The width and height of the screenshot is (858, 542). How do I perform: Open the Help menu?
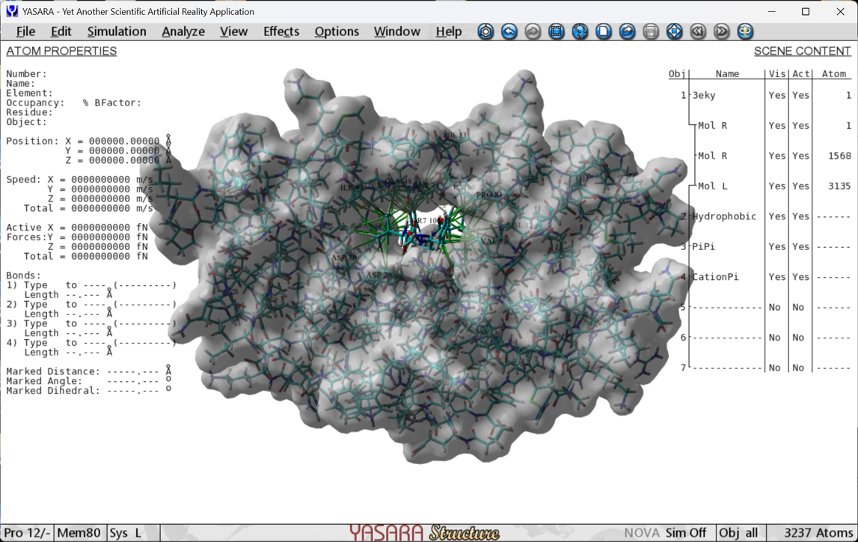449,31
